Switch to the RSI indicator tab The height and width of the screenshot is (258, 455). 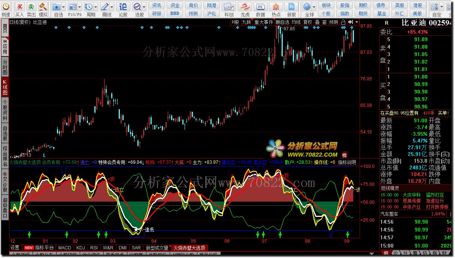(x=94, y=248)
